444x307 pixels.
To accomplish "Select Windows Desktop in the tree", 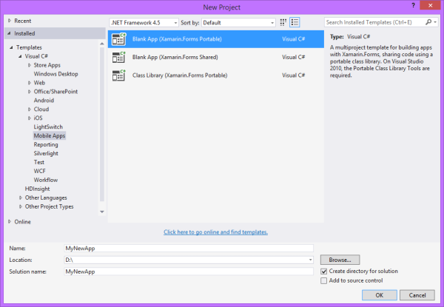I will click(55, 74).
